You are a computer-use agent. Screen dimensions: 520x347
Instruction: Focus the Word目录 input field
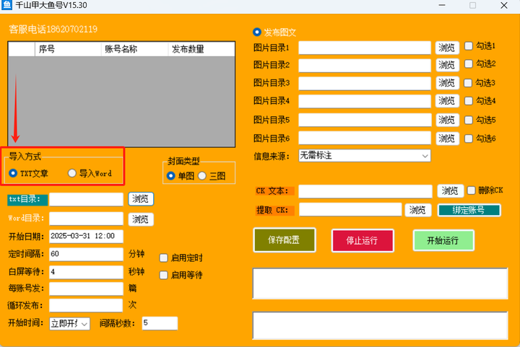pos(86,219)
